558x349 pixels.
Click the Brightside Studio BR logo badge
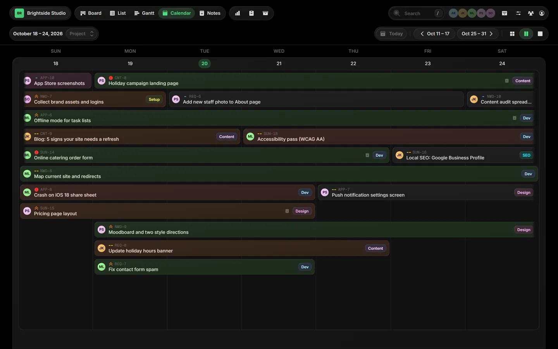[x=19, y=13]
